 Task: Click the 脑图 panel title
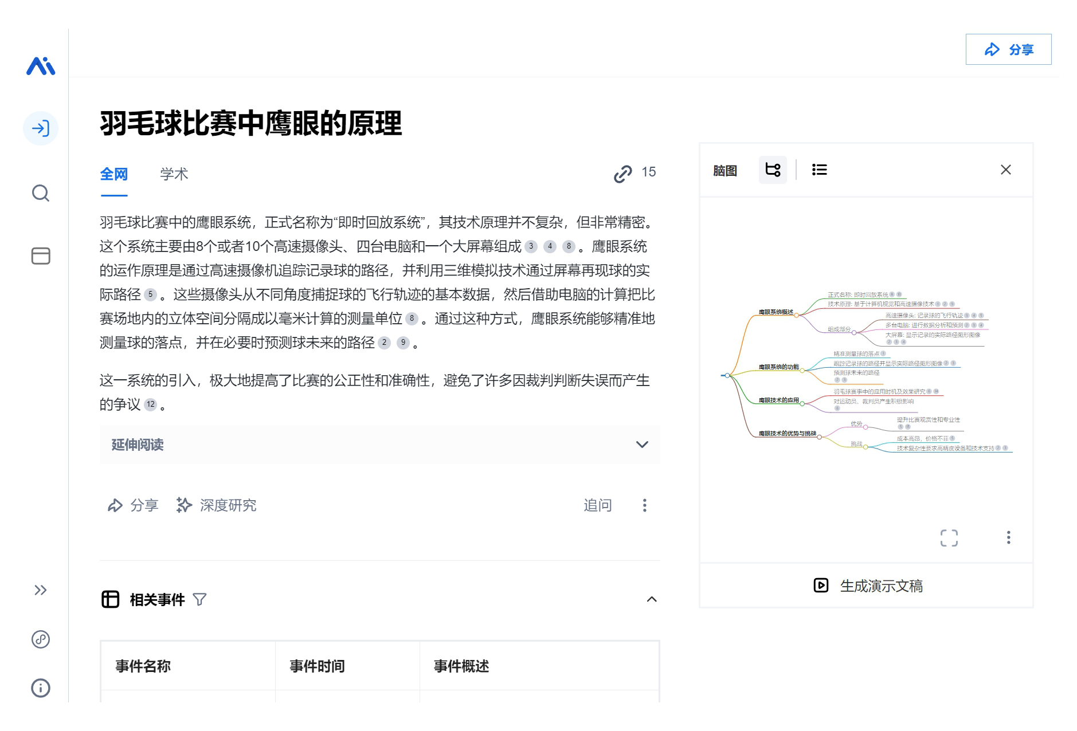725,171
